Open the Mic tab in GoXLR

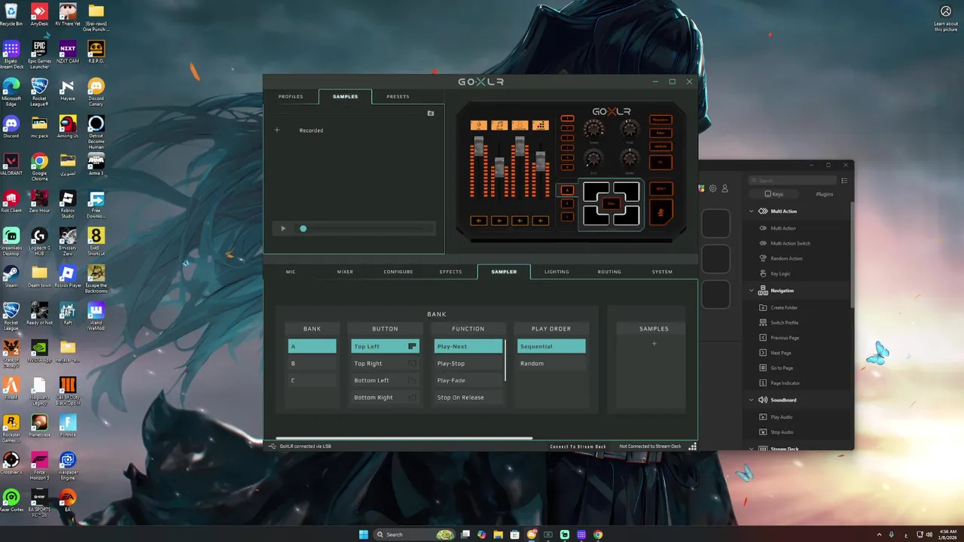tap(291, 272)
